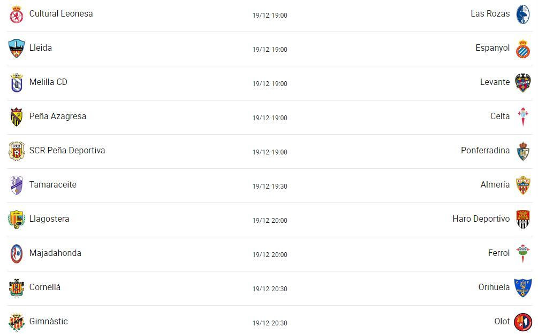Click the Almería team crest
Screen dimensions: 538x335
[x=522, y=185]
